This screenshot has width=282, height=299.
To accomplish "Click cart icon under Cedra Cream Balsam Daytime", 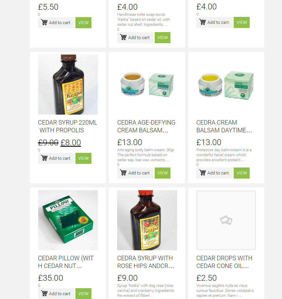I will coord(202,172).
